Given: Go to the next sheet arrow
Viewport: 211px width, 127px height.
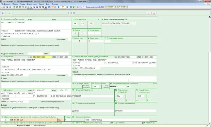Looking at the screenshot, I should pos(68,7).
